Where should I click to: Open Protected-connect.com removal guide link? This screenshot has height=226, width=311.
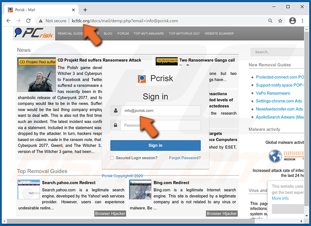click(x=280, y=77)
